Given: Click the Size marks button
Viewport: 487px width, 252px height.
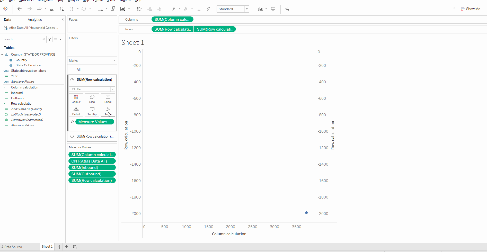Looking at the screenshot, I should pos(92,99).
